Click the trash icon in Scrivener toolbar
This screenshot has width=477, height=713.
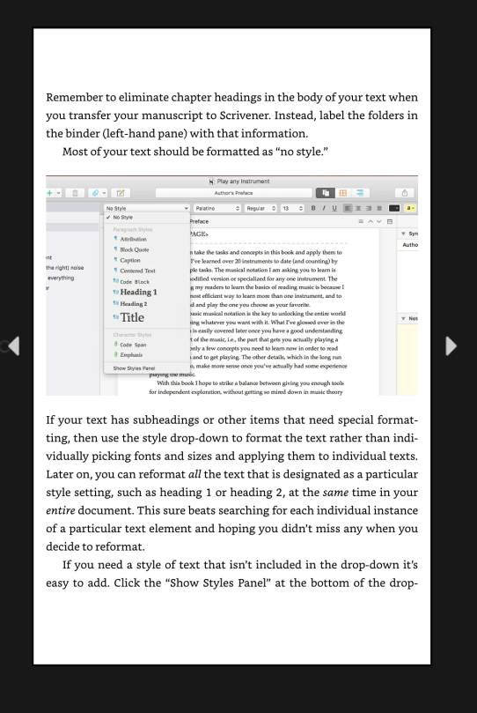(x=75, y=193)
